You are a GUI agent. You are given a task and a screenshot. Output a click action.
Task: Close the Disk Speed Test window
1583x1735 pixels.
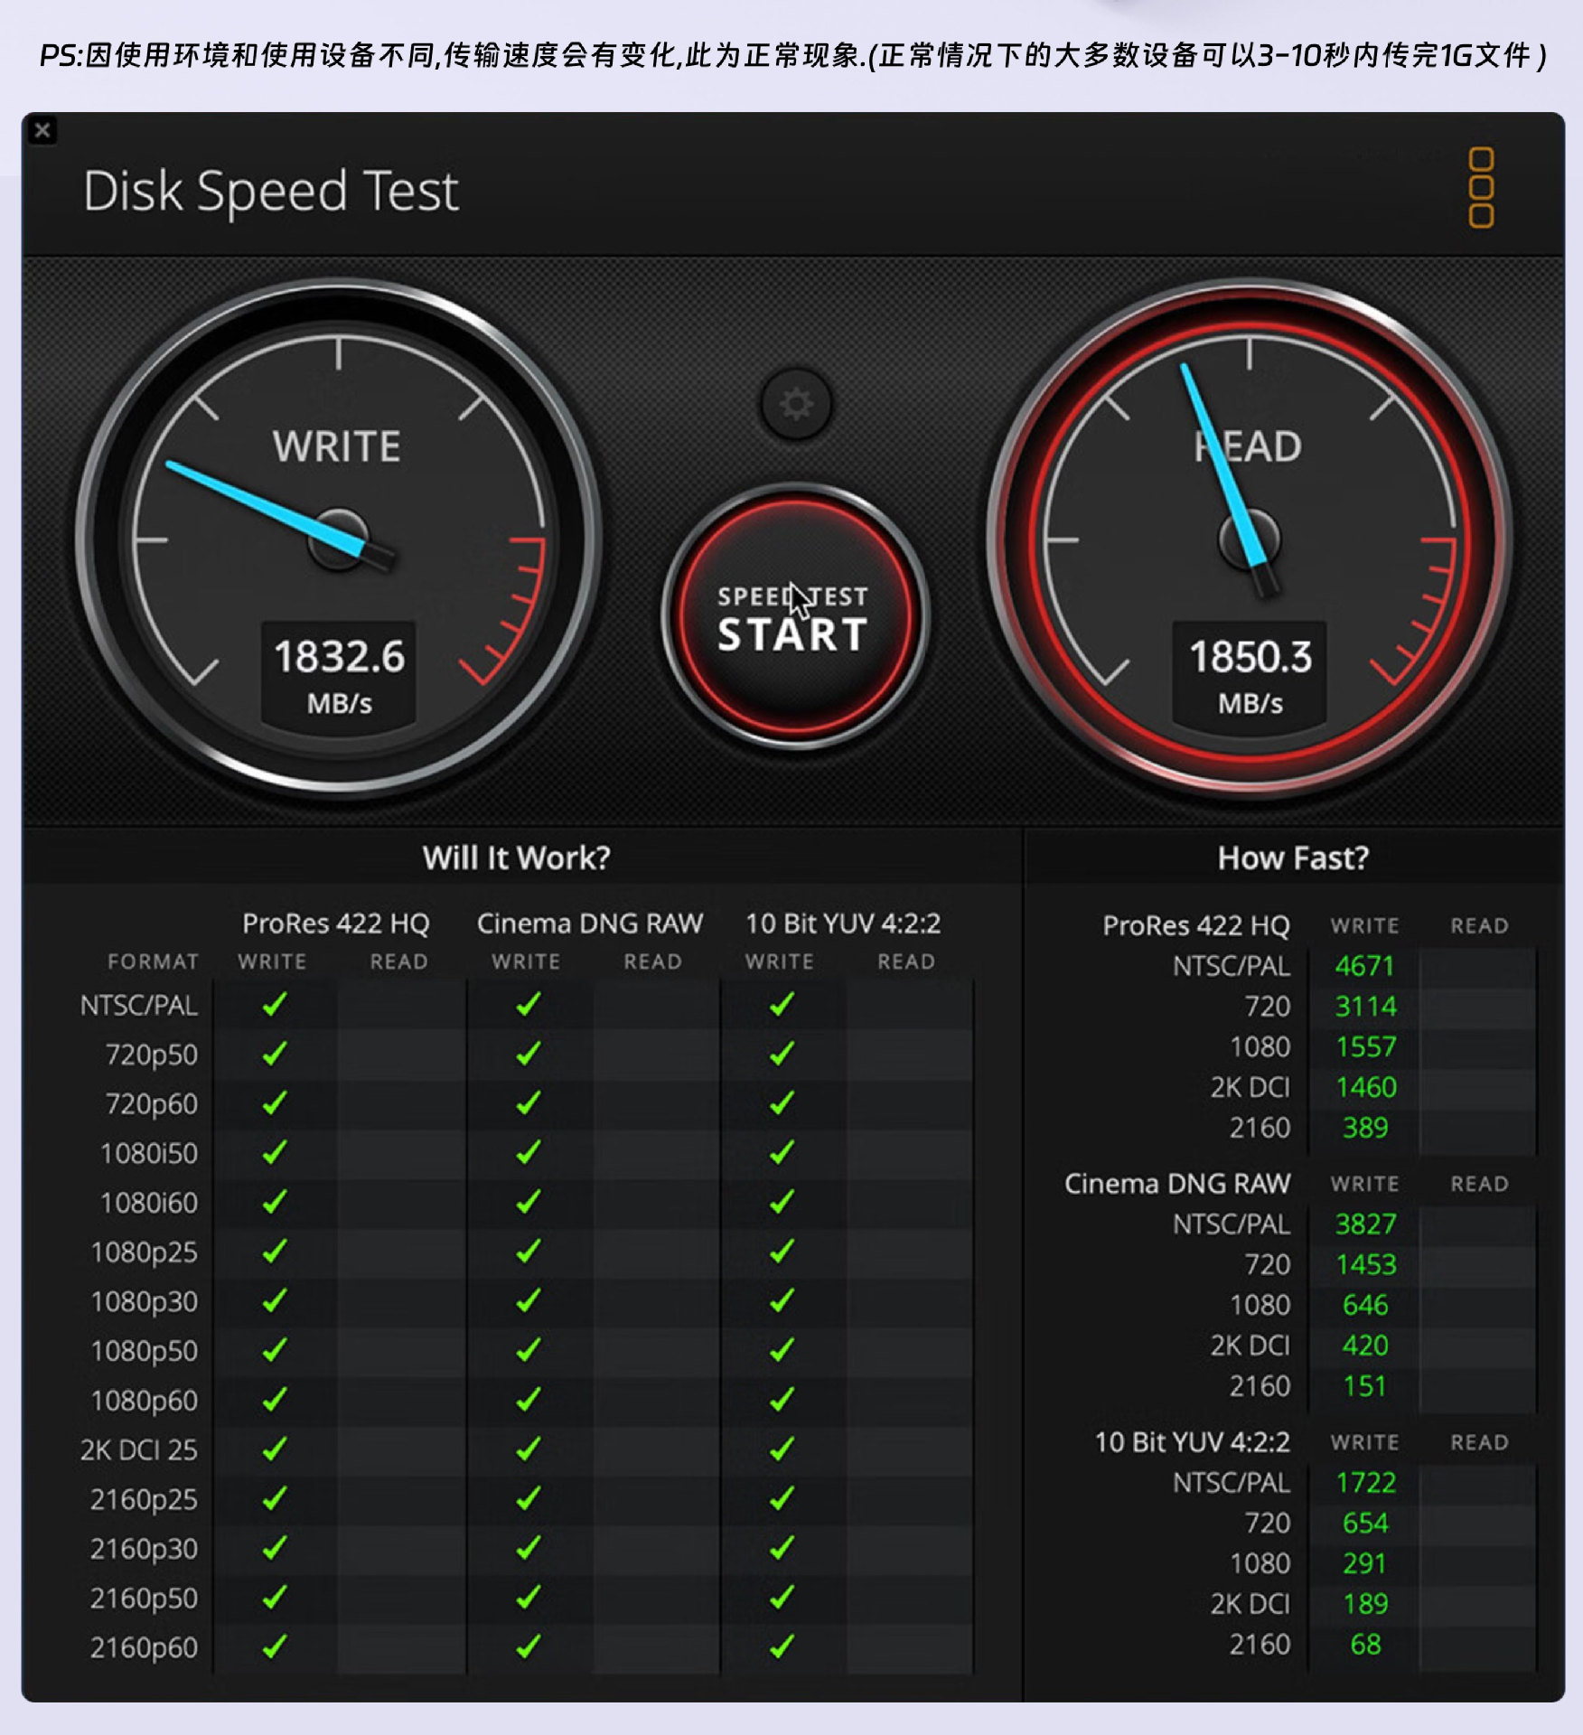coord(42,131)
